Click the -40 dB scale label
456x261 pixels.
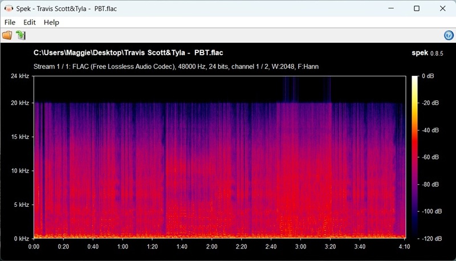coord(430,130)
